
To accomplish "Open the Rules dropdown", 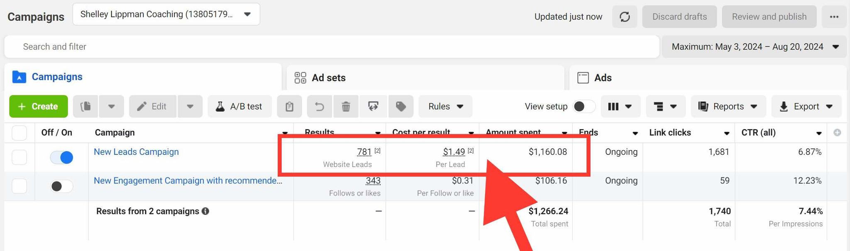I will (445, 107).
